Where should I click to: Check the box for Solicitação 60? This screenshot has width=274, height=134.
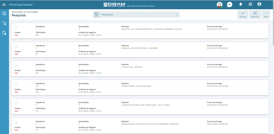pyautogui.click(x=16, y=27)
